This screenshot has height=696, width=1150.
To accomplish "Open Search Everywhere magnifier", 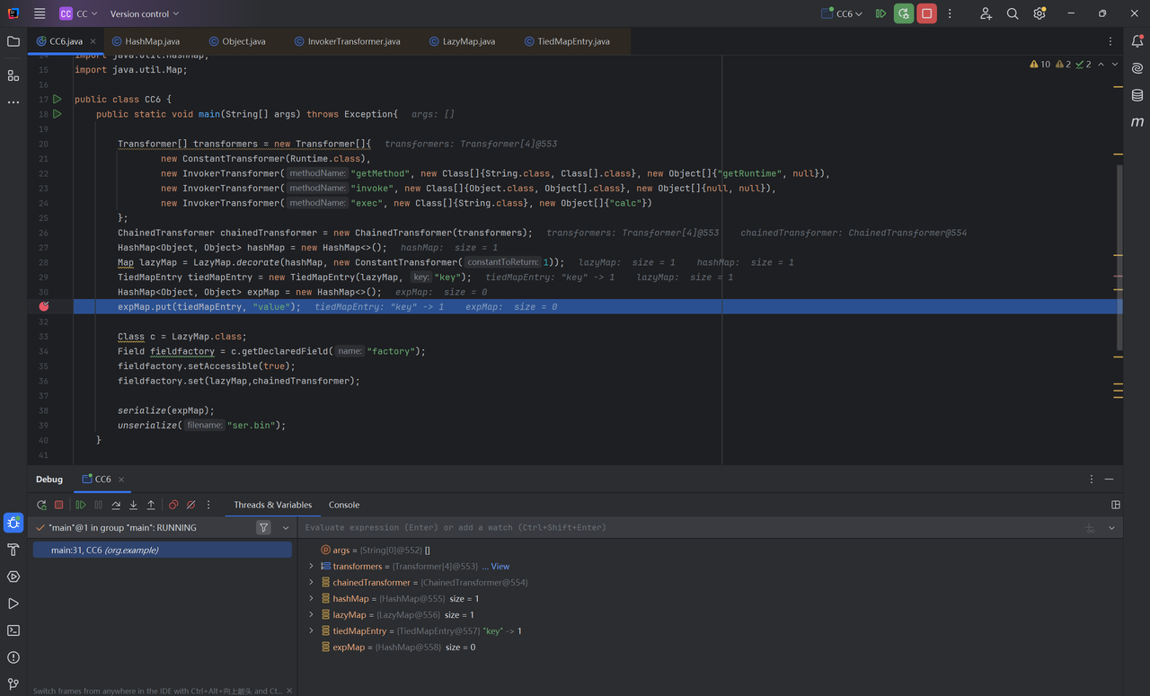I will [1013, 13].
